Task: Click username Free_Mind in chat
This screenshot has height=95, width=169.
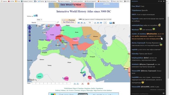Action: (x=136, y=6)
